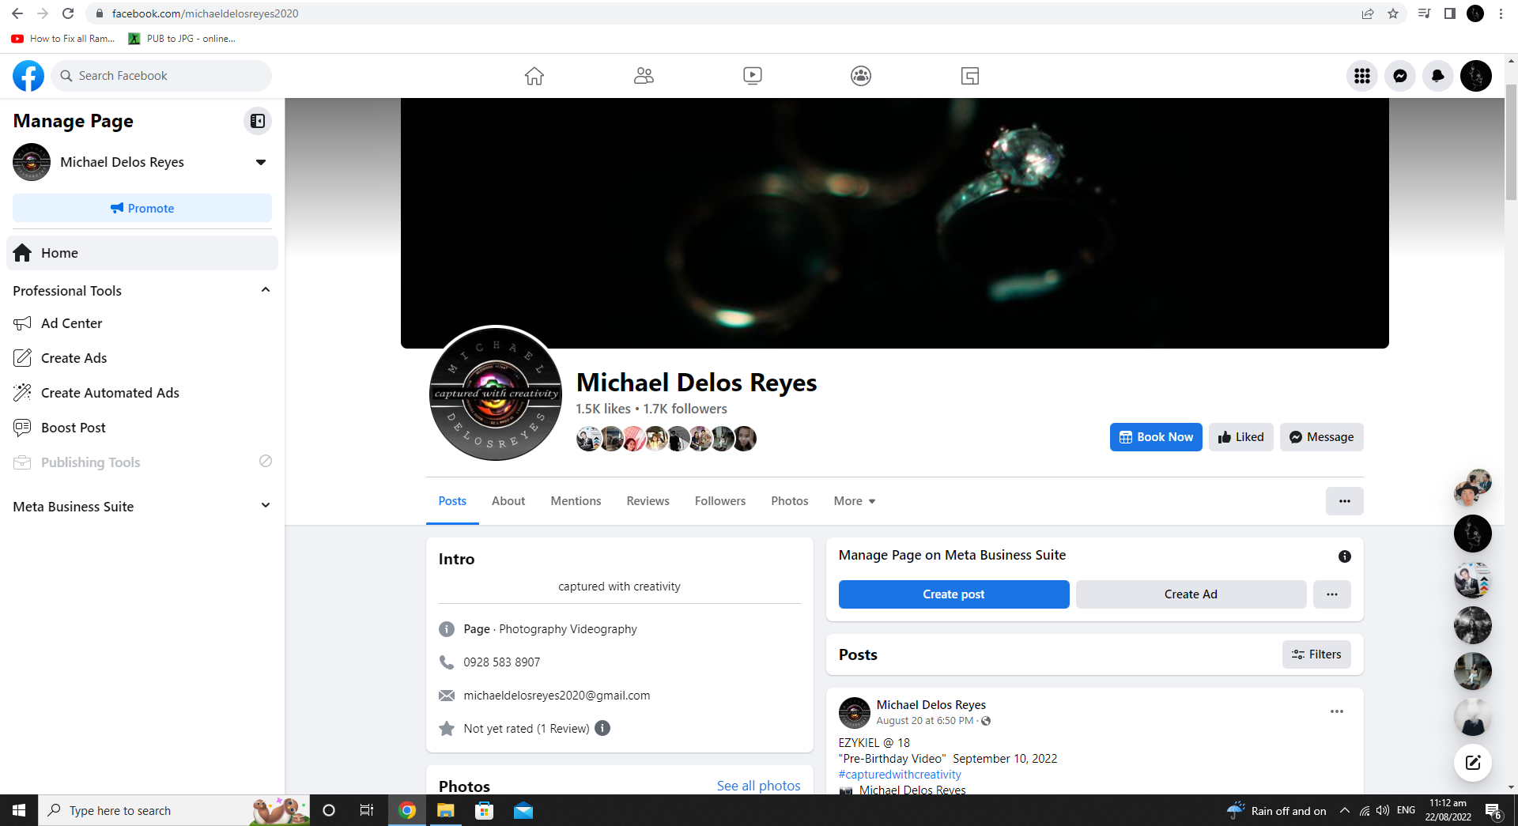Expand the Michael Delos Reyes page switcher dropdown
1518x826 pixels.
[261, 162]
